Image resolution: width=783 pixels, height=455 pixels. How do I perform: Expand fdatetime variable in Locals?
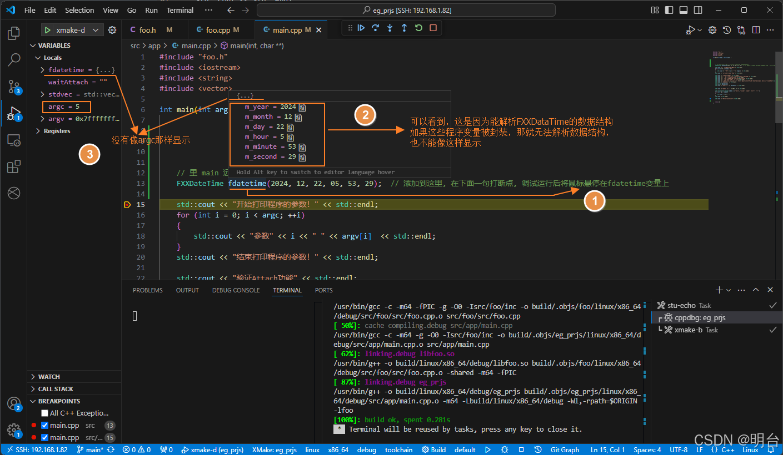point(43,70)
